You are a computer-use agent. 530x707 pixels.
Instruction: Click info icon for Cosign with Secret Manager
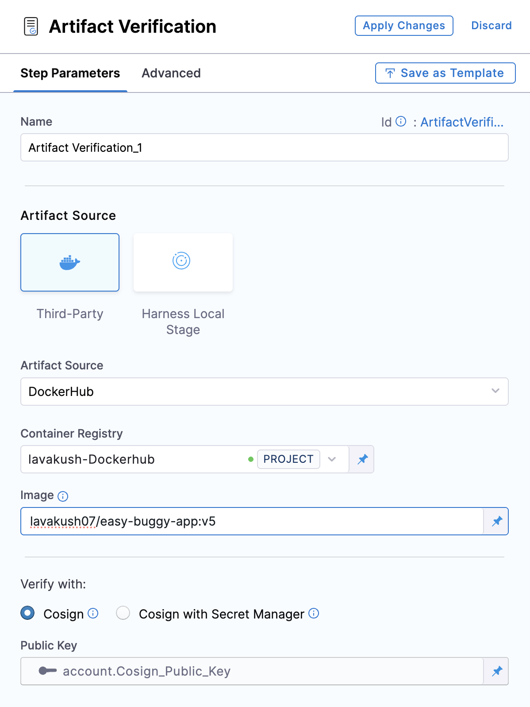pyautogui.click(x=314, y=613)
